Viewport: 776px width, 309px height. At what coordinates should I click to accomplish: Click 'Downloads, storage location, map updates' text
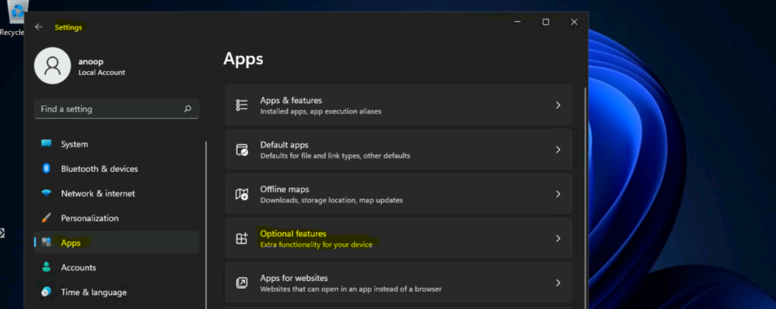coord(332,201)
